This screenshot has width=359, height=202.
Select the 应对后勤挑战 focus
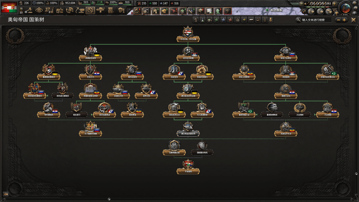point(104,110)
